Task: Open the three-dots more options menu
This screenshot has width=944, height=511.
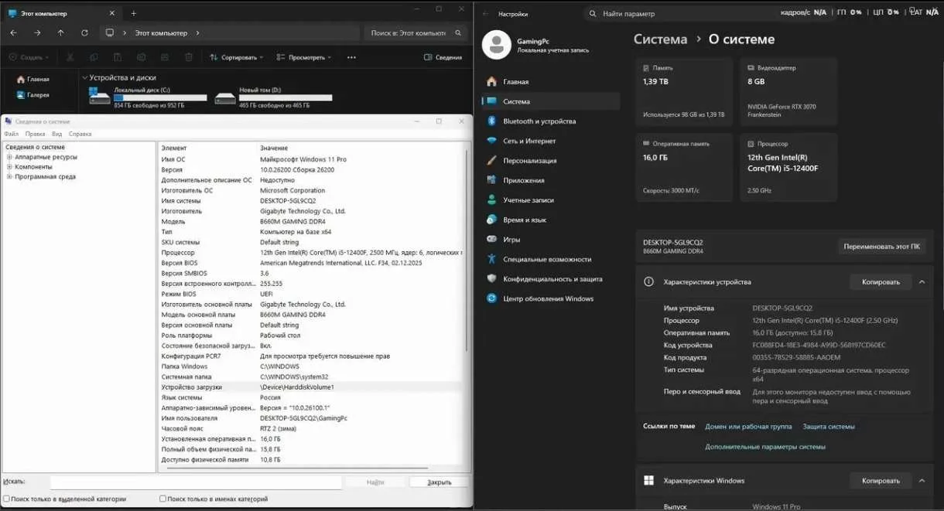Action: (x=351, y=57)
